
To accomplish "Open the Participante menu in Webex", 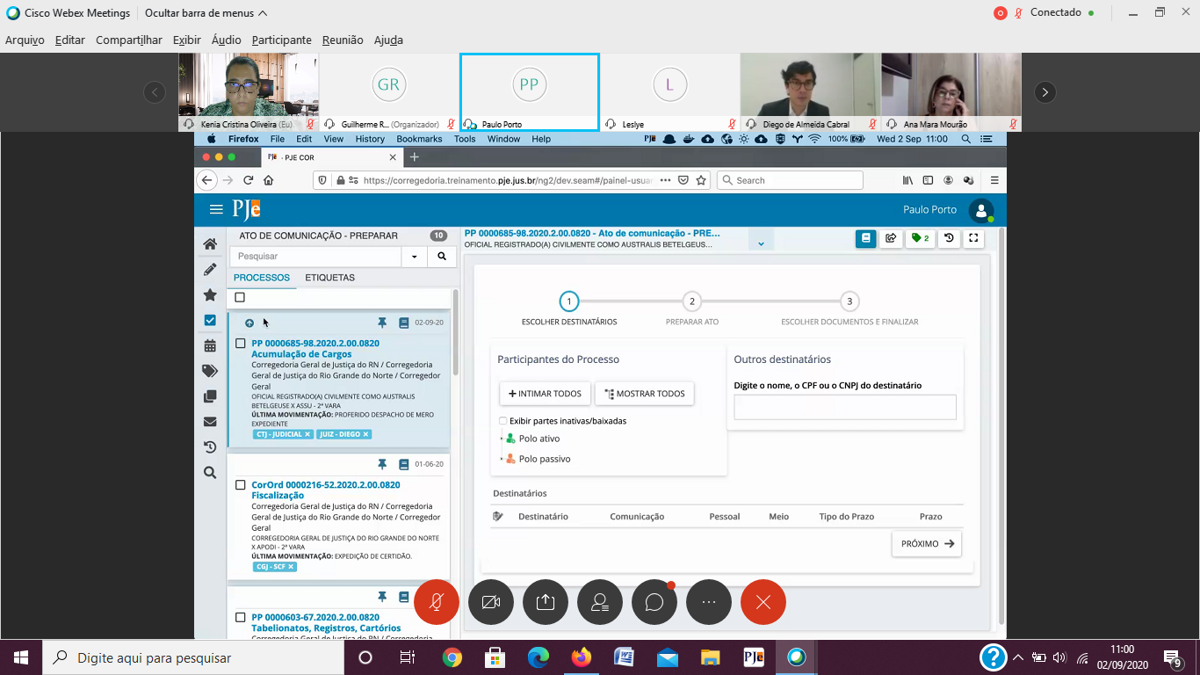I will (x=281, y=40).
